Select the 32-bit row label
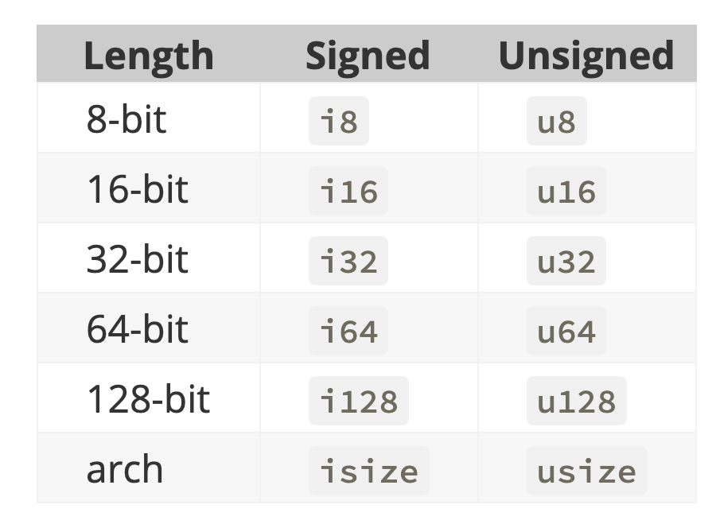716x520 pixels. coord(137,259)
